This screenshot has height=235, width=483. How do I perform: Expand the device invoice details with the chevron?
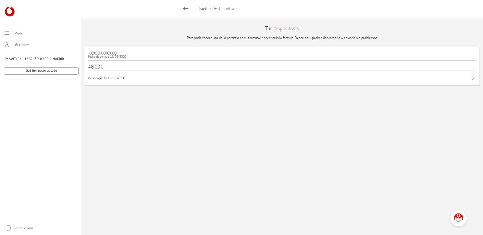tap(472, 78)
